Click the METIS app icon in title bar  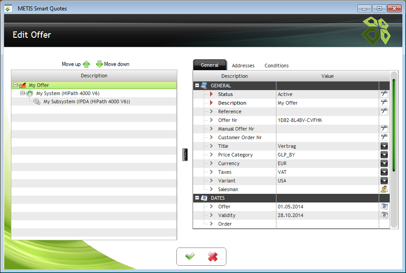point(8,9)
